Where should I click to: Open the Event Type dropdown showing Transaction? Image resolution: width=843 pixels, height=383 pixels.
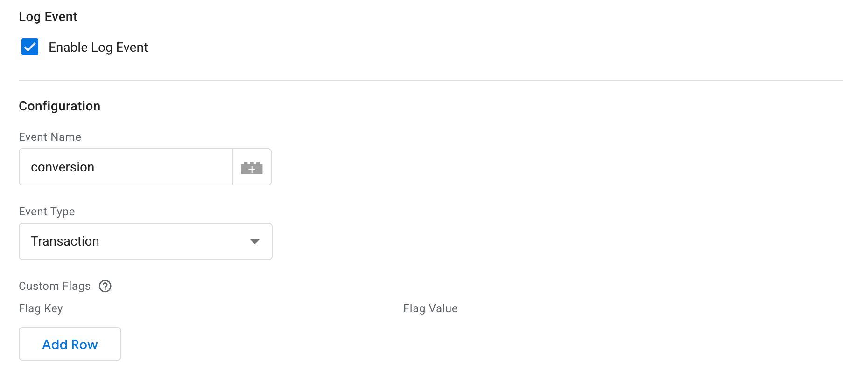145,241
